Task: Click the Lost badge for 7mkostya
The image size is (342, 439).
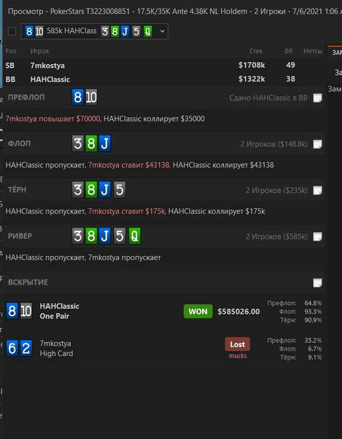Action: pos(237,344)
